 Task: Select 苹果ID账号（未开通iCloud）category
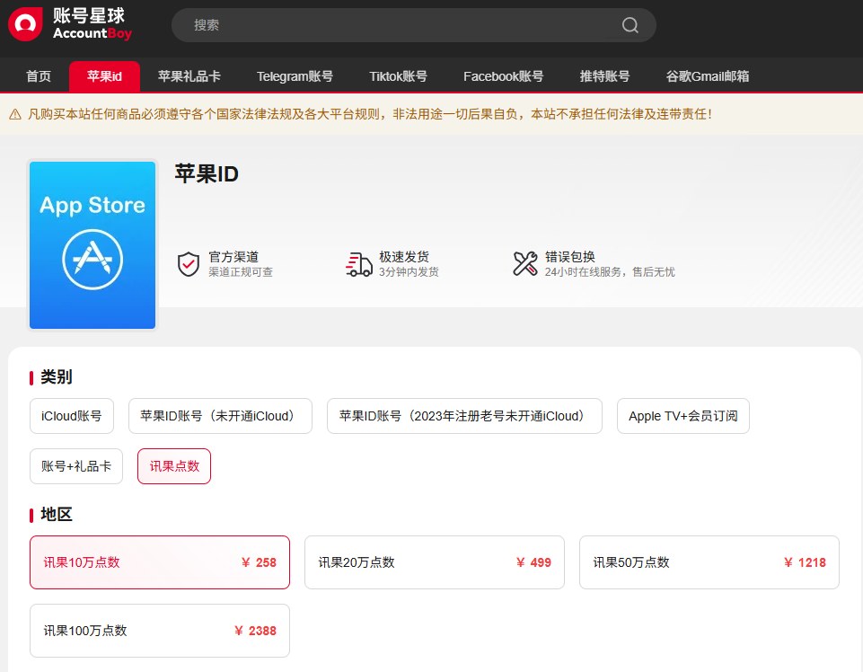click(220, 416)
